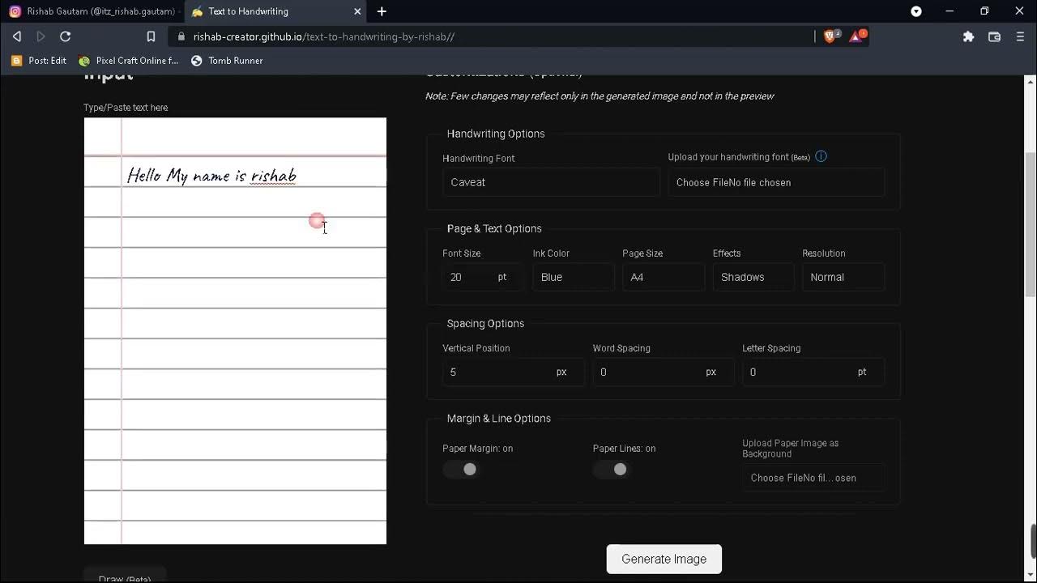
Task: Choose a handwriting font file to upload
Action: click(x=776, y=182)
